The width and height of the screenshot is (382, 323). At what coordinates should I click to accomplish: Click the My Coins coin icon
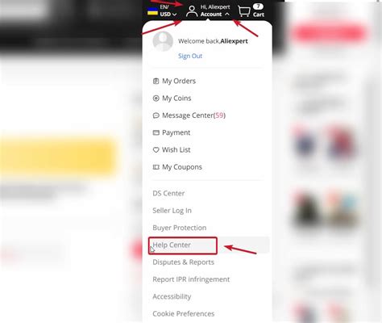click(156, 99)
